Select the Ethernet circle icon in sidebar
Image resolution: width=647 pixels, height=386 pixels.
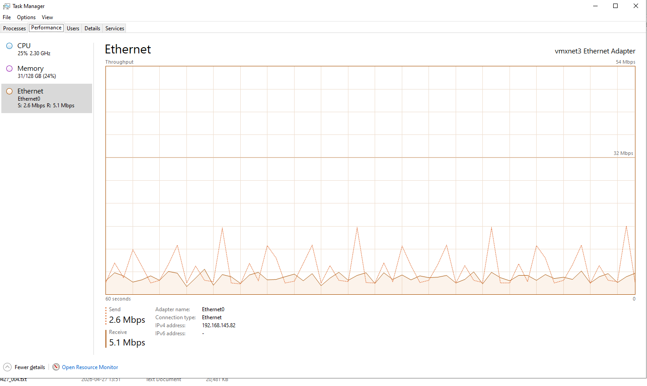tap(9, 91)
